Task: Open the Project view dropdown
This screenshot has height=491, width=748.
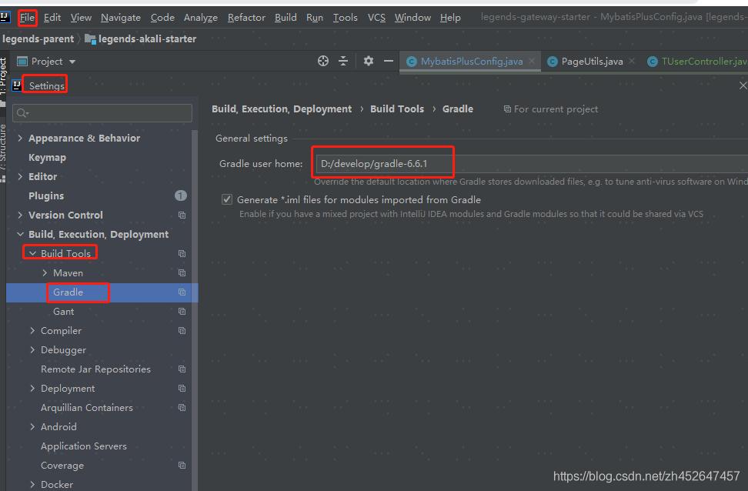Action: tap(72, 62)
